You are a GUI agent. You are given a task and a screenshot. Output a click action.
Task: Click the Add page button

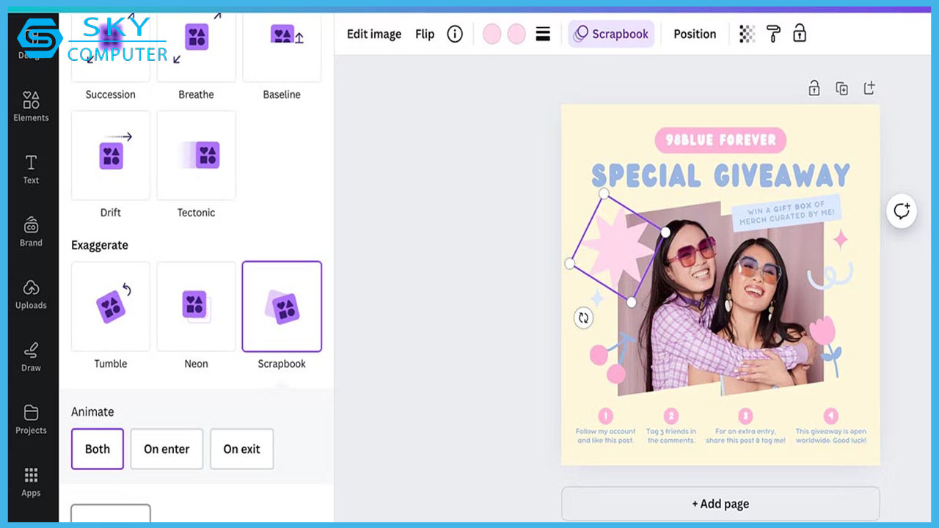[720, 504]
